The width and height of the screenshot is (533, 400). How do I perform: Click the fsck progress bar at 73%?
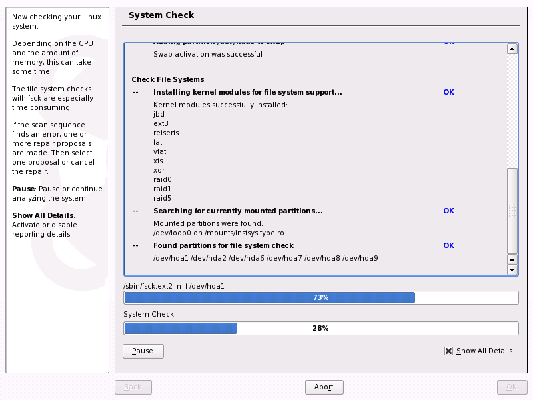tap(321, 297)
